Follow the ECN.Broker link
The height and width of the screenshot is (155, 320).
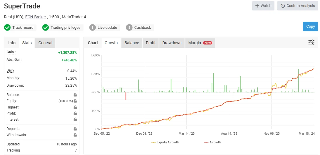pyautogui.click(x=36, y=17)
